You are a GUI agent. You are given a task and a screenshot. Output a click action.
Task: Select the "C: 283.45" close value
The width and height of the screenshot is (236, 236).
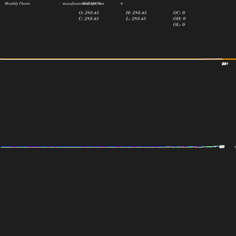point(89,19)
